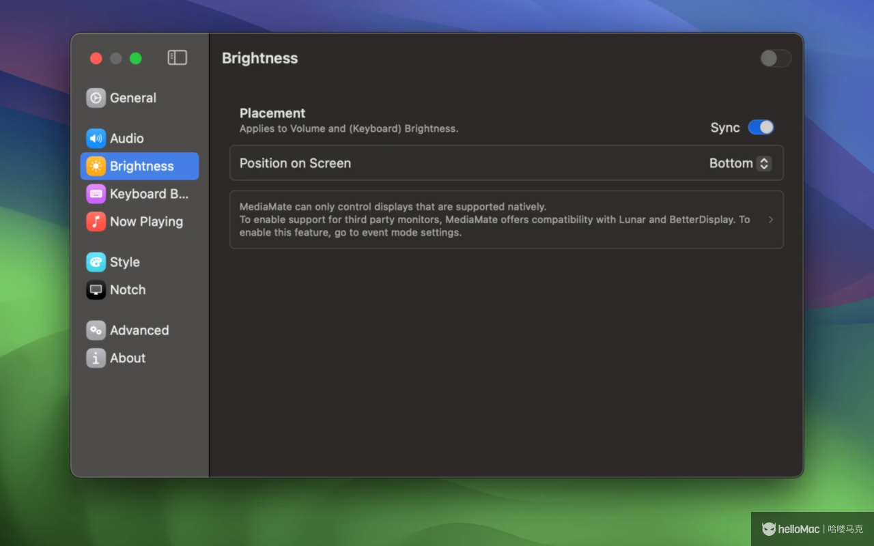Expand the third-party monitor info chevron
The width and height of the screenshot is (874, 546).
(771, 220)
